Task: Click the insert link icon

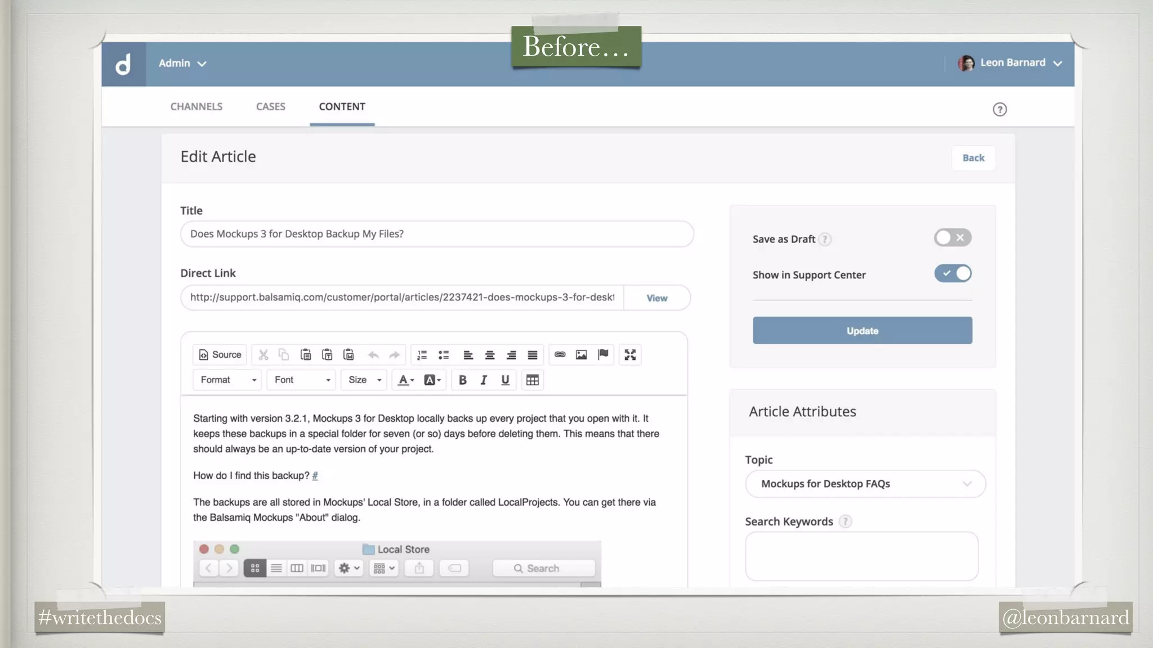Action: [560, 355]
